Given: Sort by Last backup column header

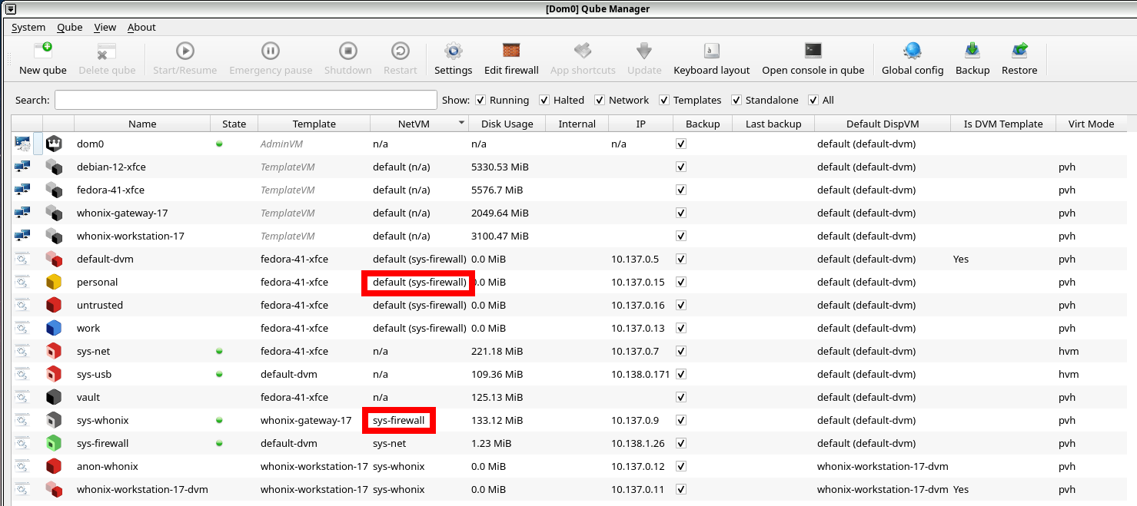Looking at the screenshot, I should click(x=773, y=124).
